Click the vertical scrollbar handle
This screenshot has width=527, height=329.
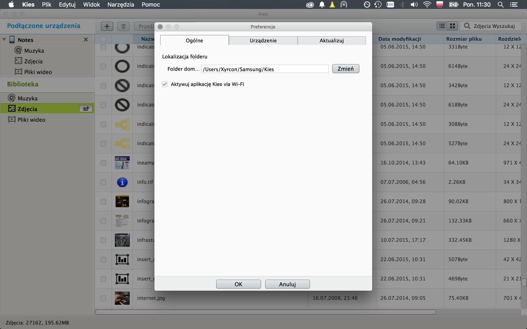[x=524, y=282]
